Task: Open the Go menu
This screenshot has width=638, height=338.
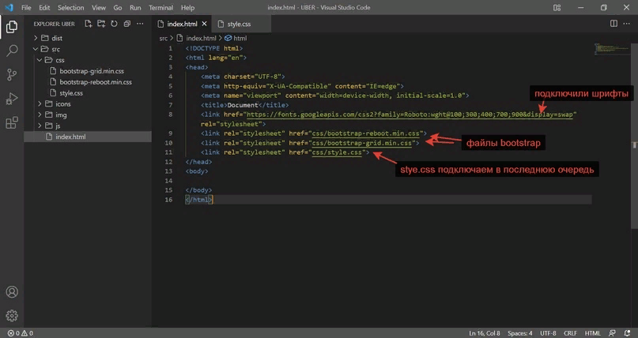Action: (x=118, y=7)
